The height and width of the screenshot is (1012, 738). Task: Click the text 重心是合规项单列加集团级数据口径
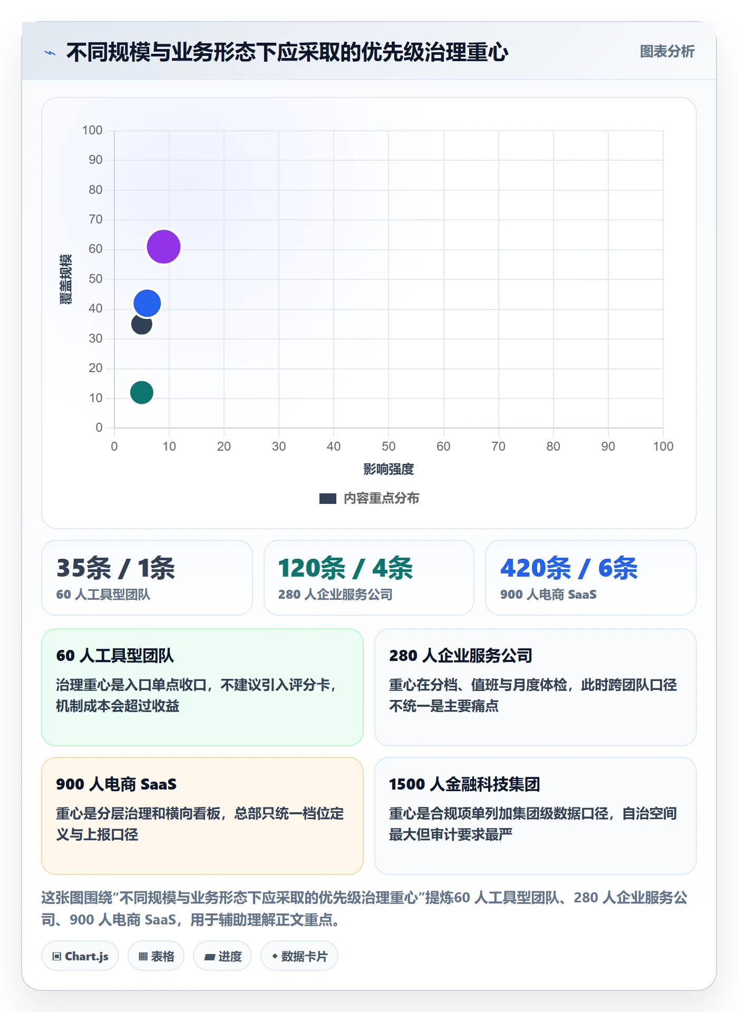[x=499, y=813]
